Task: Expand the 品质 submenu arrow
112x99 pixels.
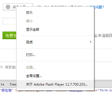Action: click(91, 42)
